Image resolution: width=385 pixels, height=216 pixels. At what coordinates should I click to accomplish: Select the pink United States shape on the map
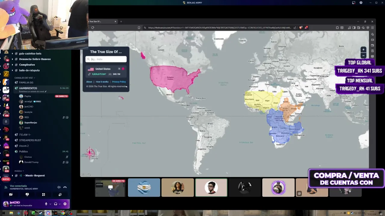[173, 79]
